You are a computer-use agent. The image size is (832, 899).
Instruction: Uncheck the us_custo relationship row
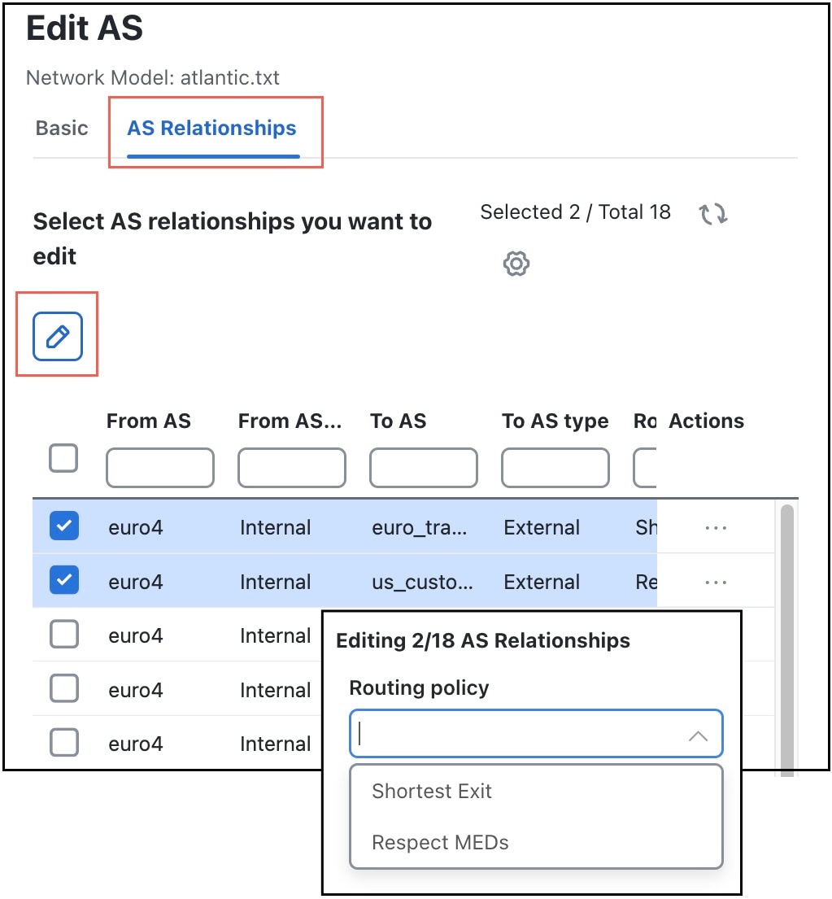(63, 581)
